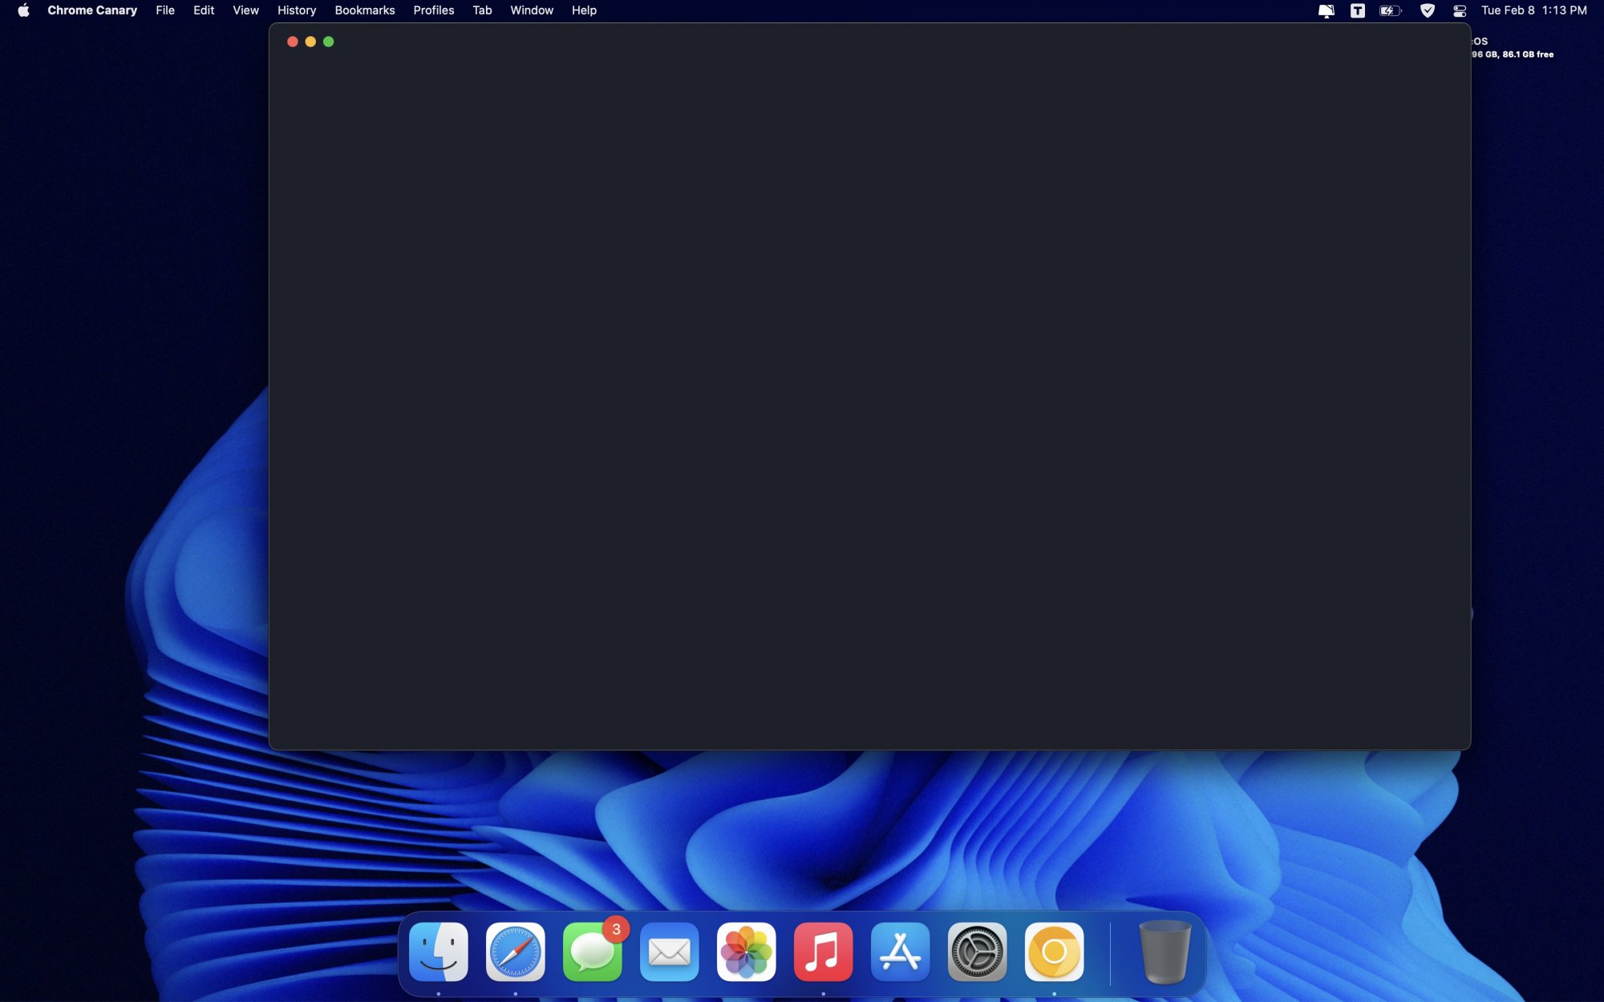
Task: Open the Music app in the Dock
Action: [824, 952]
